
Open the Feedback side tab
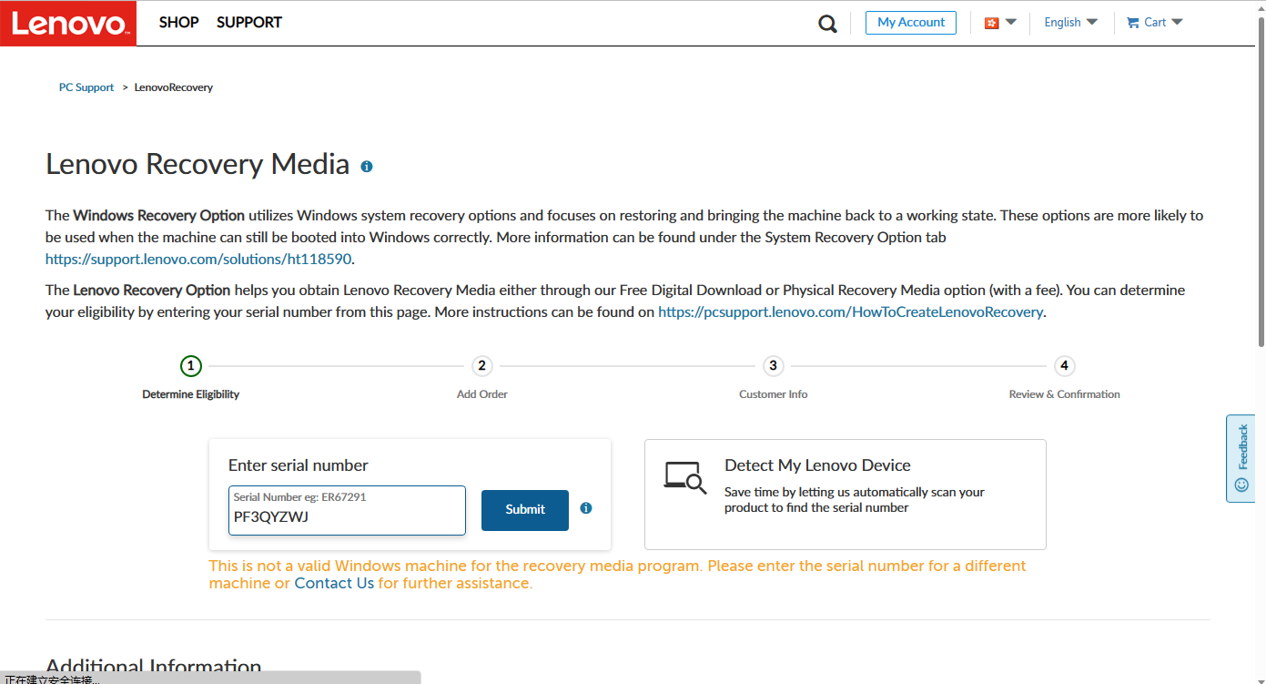1241,458
